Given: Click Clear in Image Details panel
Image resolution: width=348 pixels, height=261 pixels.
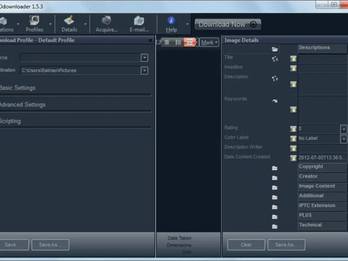Looking at the screenshot, I should tap(246, 244).
